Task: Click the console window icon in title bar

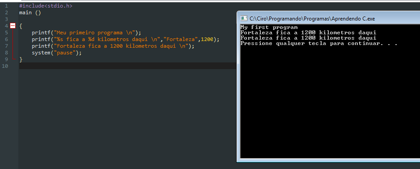Action: click(x=243, y=18)
